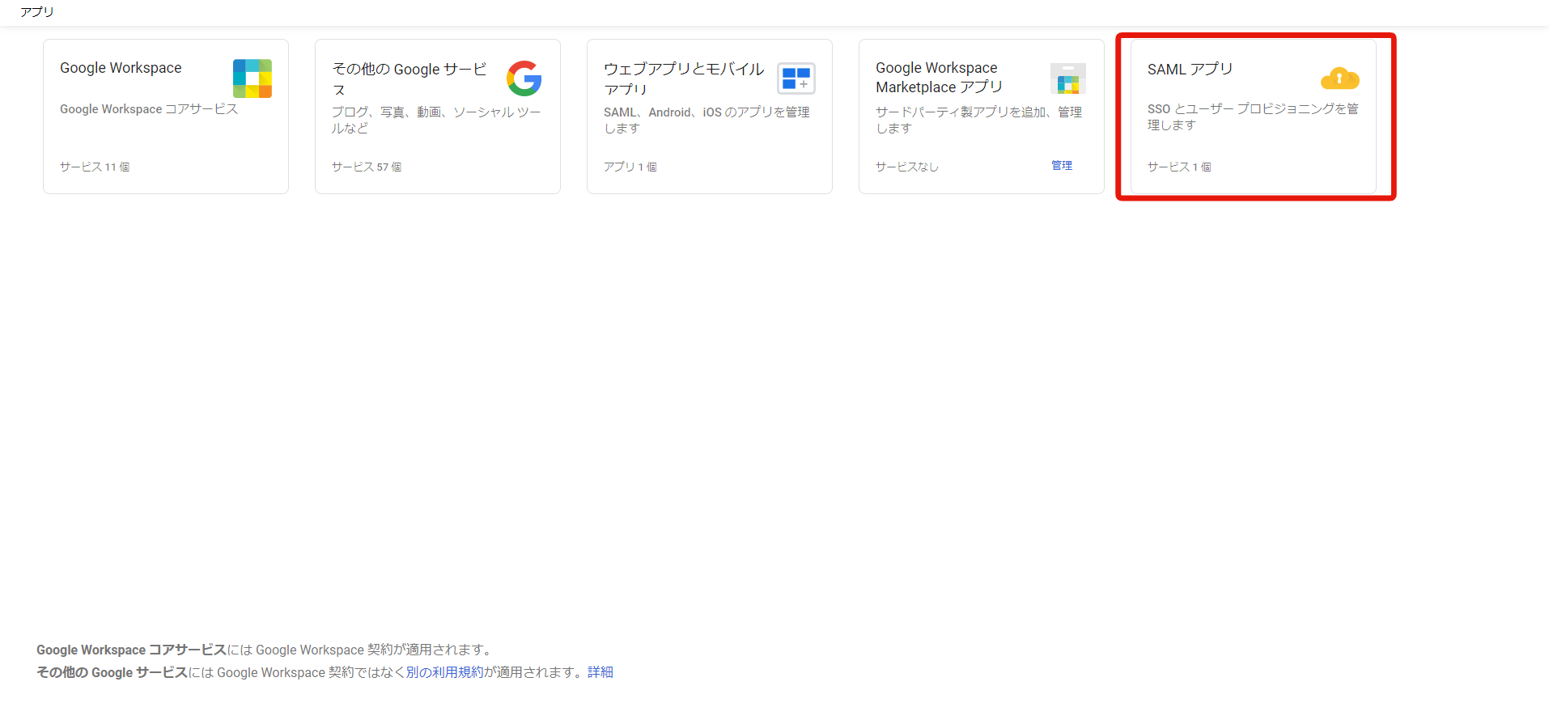Viewport: 1549px width, 703px height.
Task: Click bold 'その他の Google サービス' footer text
Action: click(112, 672)
